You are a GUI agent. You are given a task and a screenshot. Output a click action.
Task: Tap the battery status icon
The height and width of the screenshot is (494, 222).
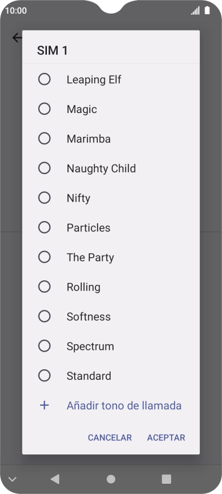[x=207, y=10]
